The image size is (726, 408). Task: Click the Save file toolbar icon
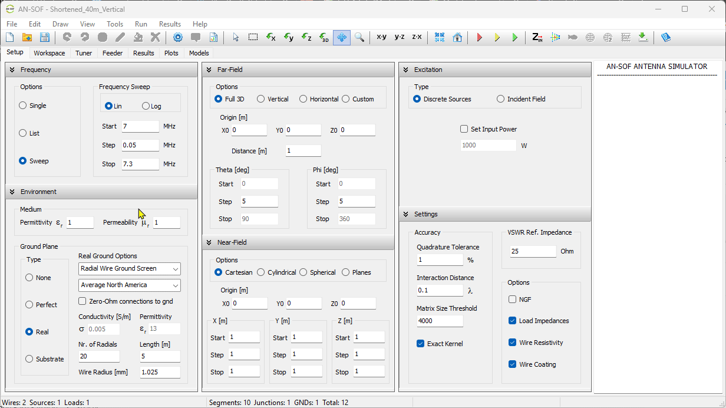coord(44,37)
